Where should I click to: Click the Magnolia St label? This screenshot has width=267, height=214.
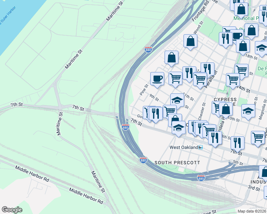[x=262, y=110]
